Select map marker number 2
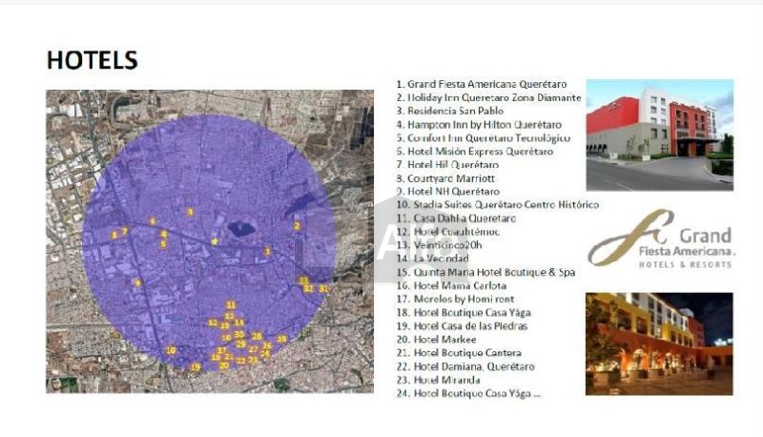Screen dimensions: 763x437 click(298, 226)
